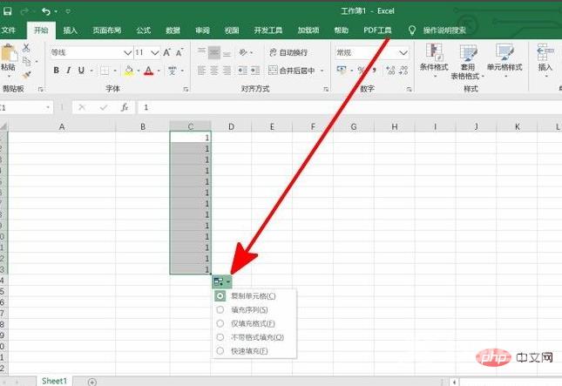Open the 公式 ribbon tab
The height and width of the screenshot is (386, 562).
point(144,30)
